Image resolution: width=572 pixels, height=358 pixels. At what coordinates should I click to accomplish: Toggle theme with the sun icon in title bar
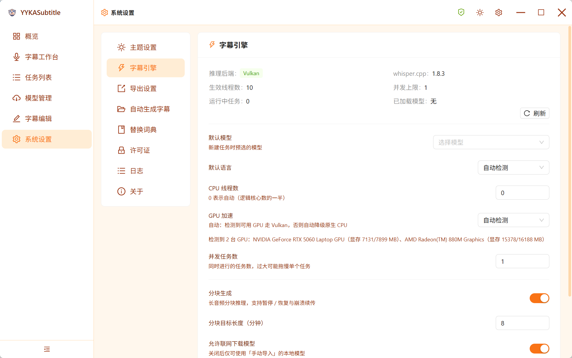480,13
